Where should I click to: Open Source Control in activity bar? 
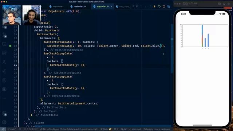point(4,35)
